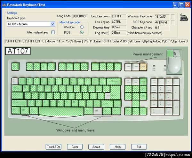Click the Lag time value 215ms
The height and width of the screenshot is (158, 192).
(119, 33)
